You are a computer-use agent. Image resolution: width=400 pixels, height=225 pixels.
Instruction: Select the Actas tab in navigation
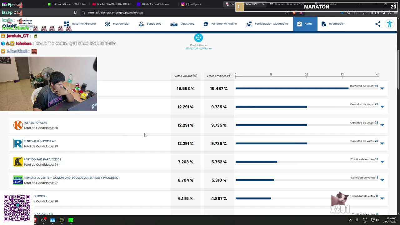point(305,24)
